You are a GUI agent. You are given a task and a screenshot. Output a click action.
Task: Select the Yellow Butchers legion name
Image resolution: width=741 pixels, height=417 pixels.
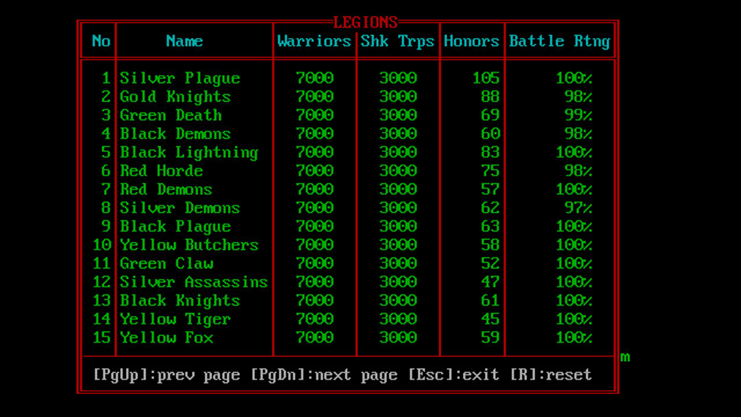tap(189, 245)
